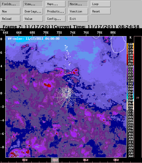Click the Value button
The image size is (142, 163).
(x=33, y=19)
